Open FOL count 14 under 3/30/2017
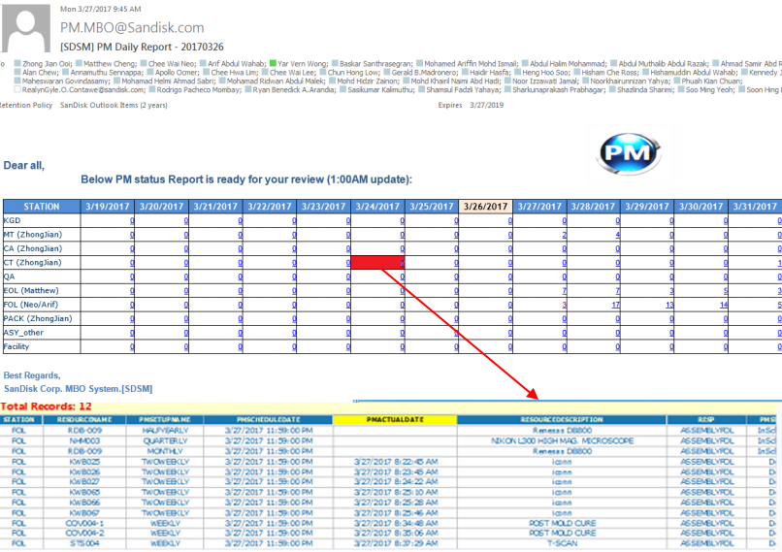This screenshot has width=782, height=552. [723, 305]
